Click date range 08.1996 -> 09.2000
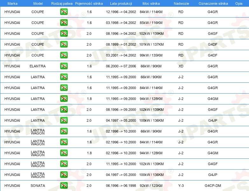The image size is (249, 191). (x=121, y=110)
